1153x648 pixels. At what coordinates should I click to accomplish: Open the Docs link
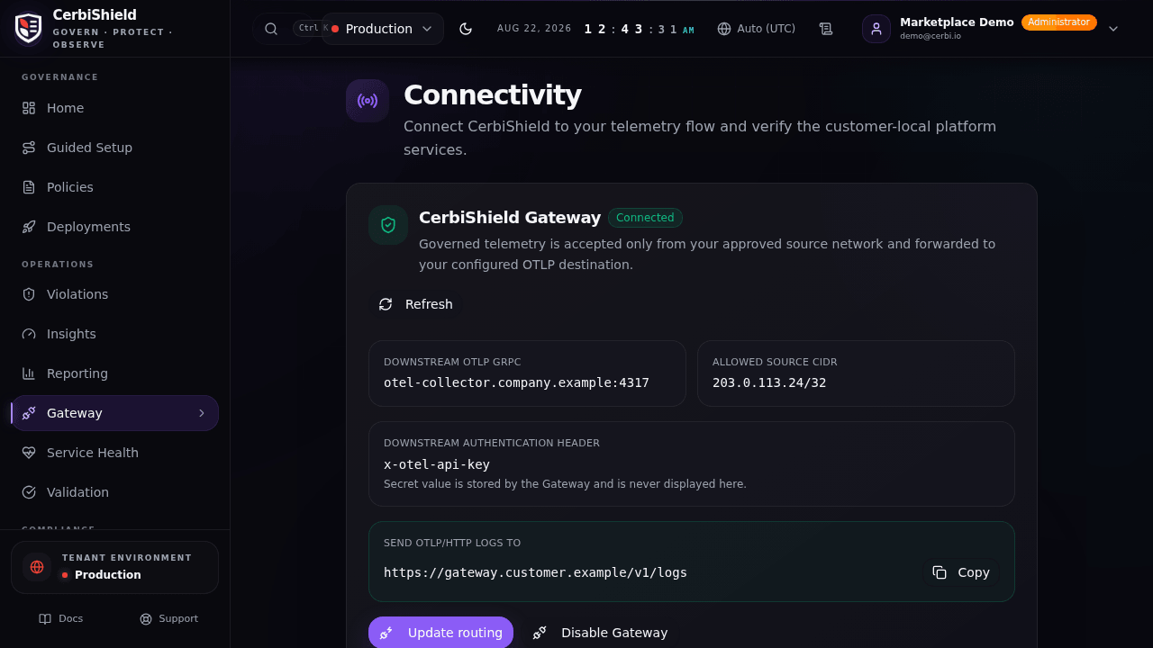click(x=61, y=618)
